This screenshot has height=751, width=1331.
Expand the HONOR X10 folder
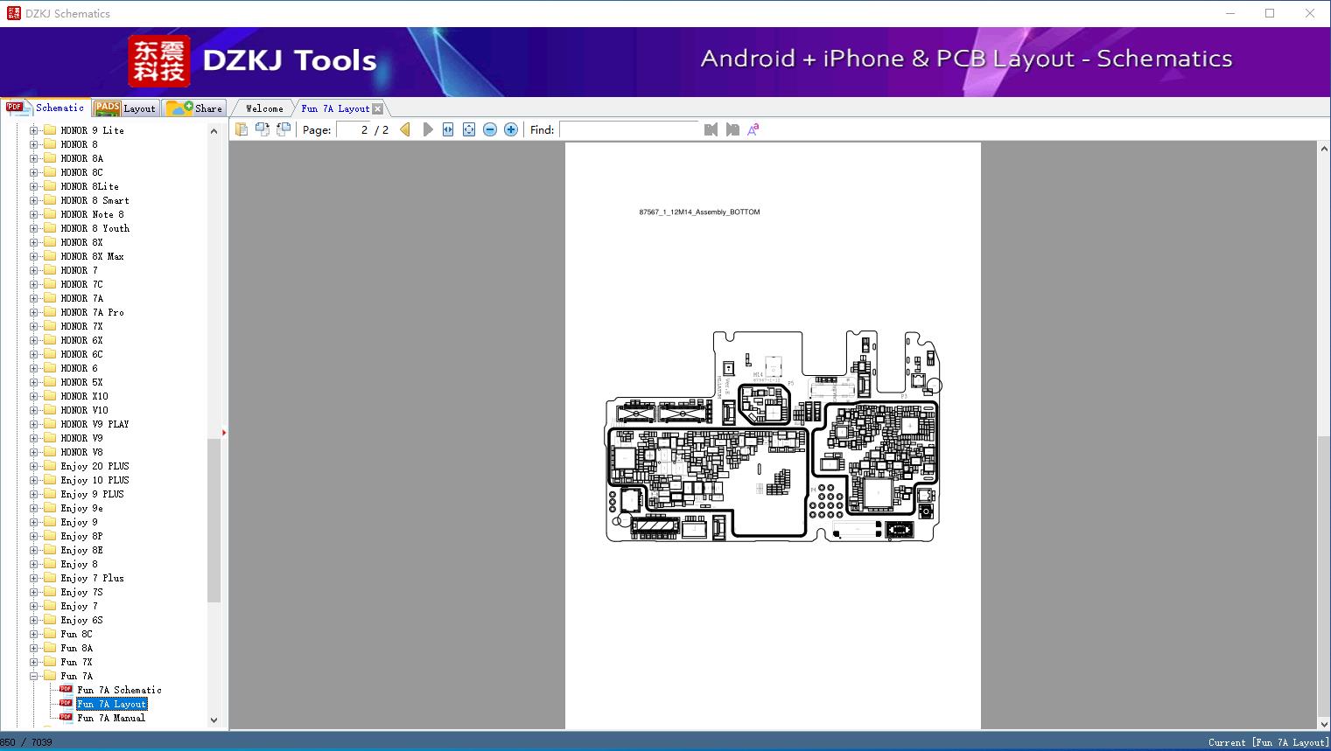[x=33, y=396]
